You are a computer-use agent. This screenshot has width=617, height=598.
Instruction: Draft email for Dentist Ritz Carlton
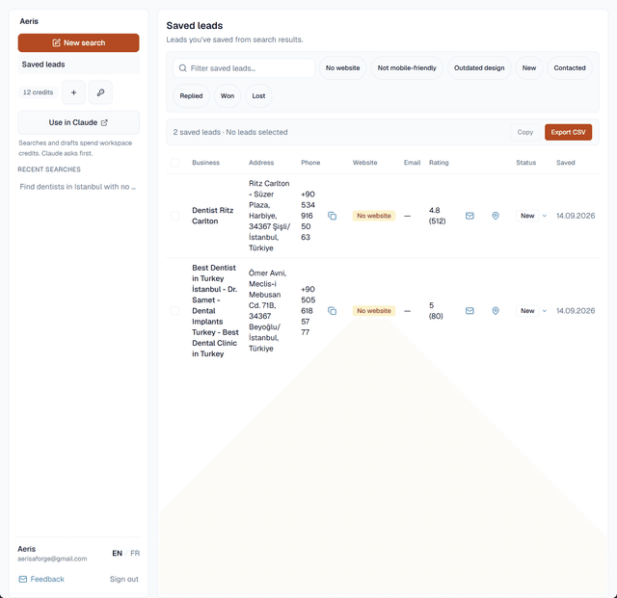click(x=469, y=216)
